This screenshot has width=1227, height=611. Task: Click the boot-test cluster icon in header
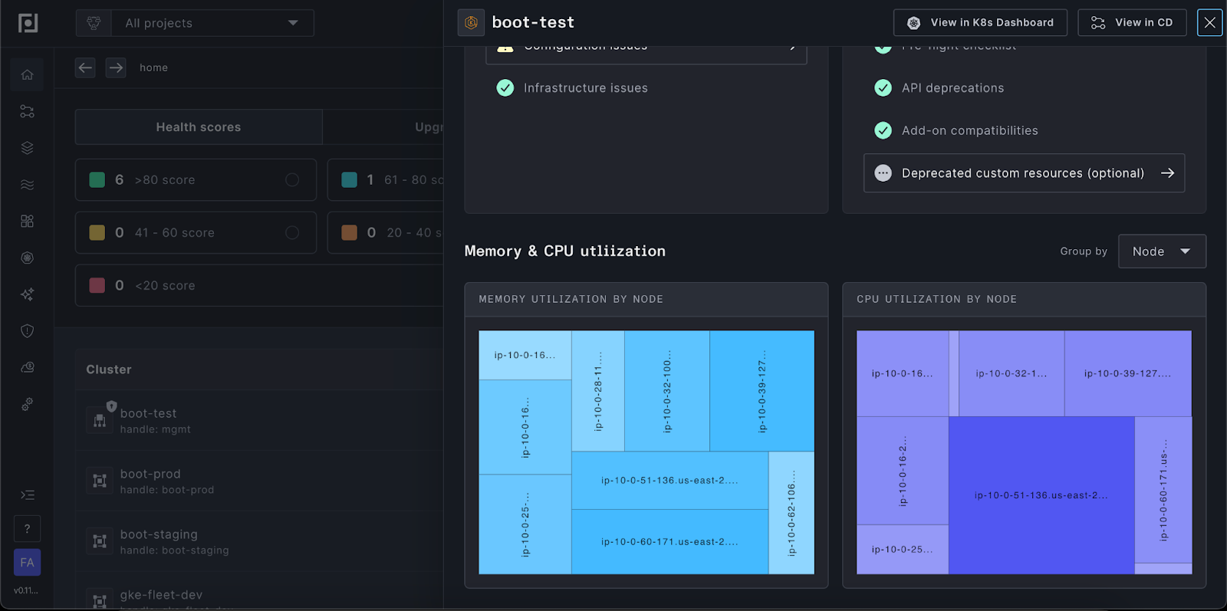click(471, 22)
